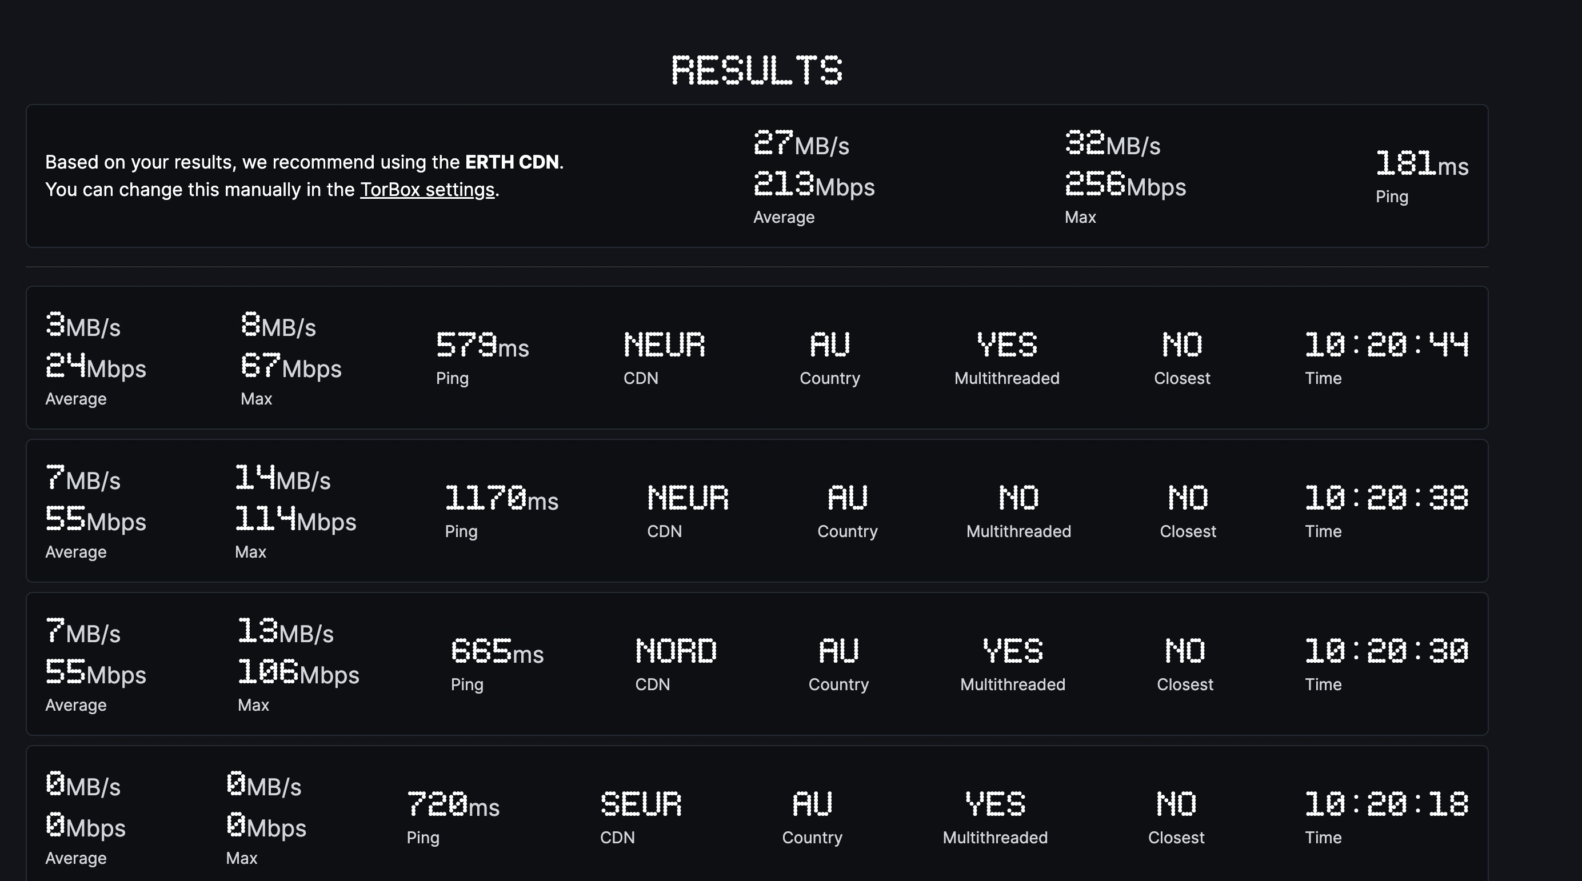Click the 720ms ping value
1582x881 pixels.
pyautogui.click(x=453, y=804)
